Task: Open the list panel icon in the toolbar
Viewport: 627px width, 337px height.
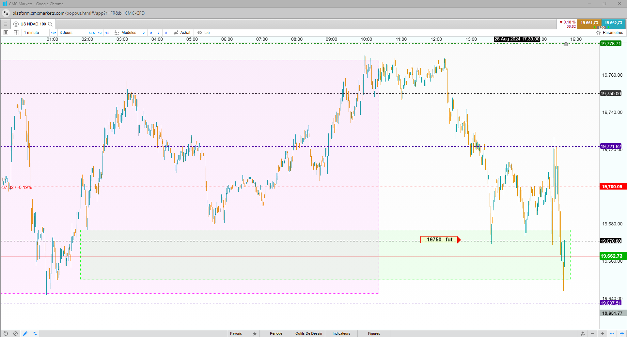Action: 6,33
